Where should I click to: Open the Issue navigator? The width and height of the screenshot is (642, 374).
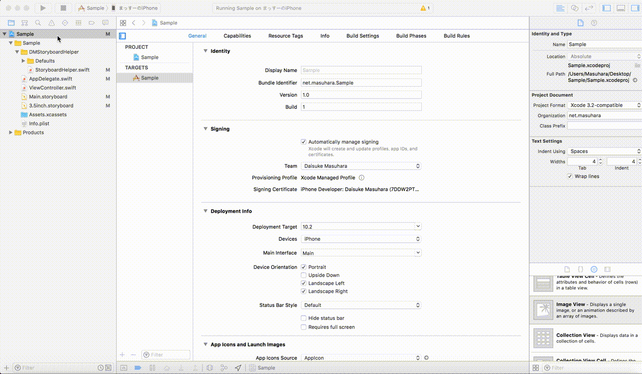tap(52, 23)
